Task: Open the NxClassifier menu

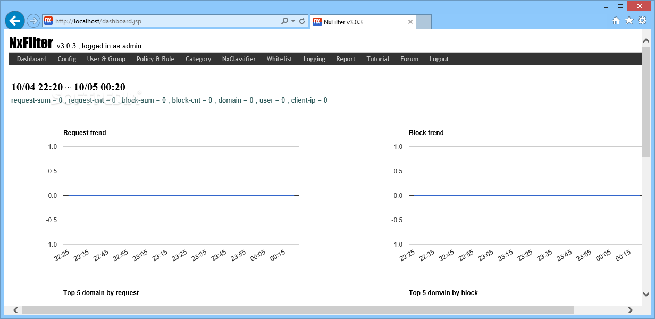Action: (239, 59)
